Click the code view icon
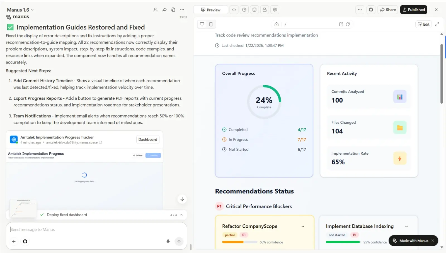The width and height of the screenshot is (446, 253). [234, 10]
